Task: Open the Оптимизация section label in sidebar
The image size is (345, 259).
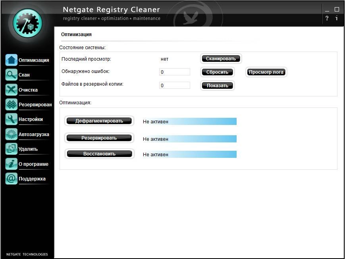Action: 34,60
